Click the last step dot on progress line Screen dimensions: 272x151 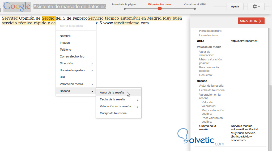(x=195, y=9)
